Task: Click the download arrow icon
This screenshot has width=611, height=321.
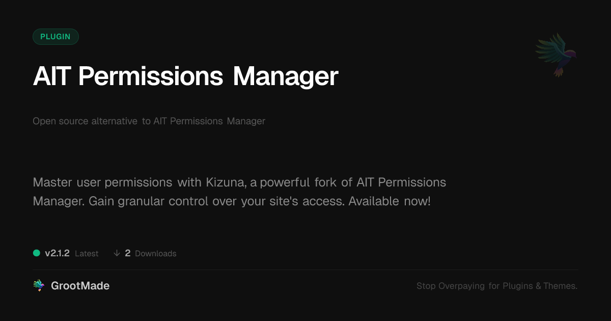Action: 117,253
